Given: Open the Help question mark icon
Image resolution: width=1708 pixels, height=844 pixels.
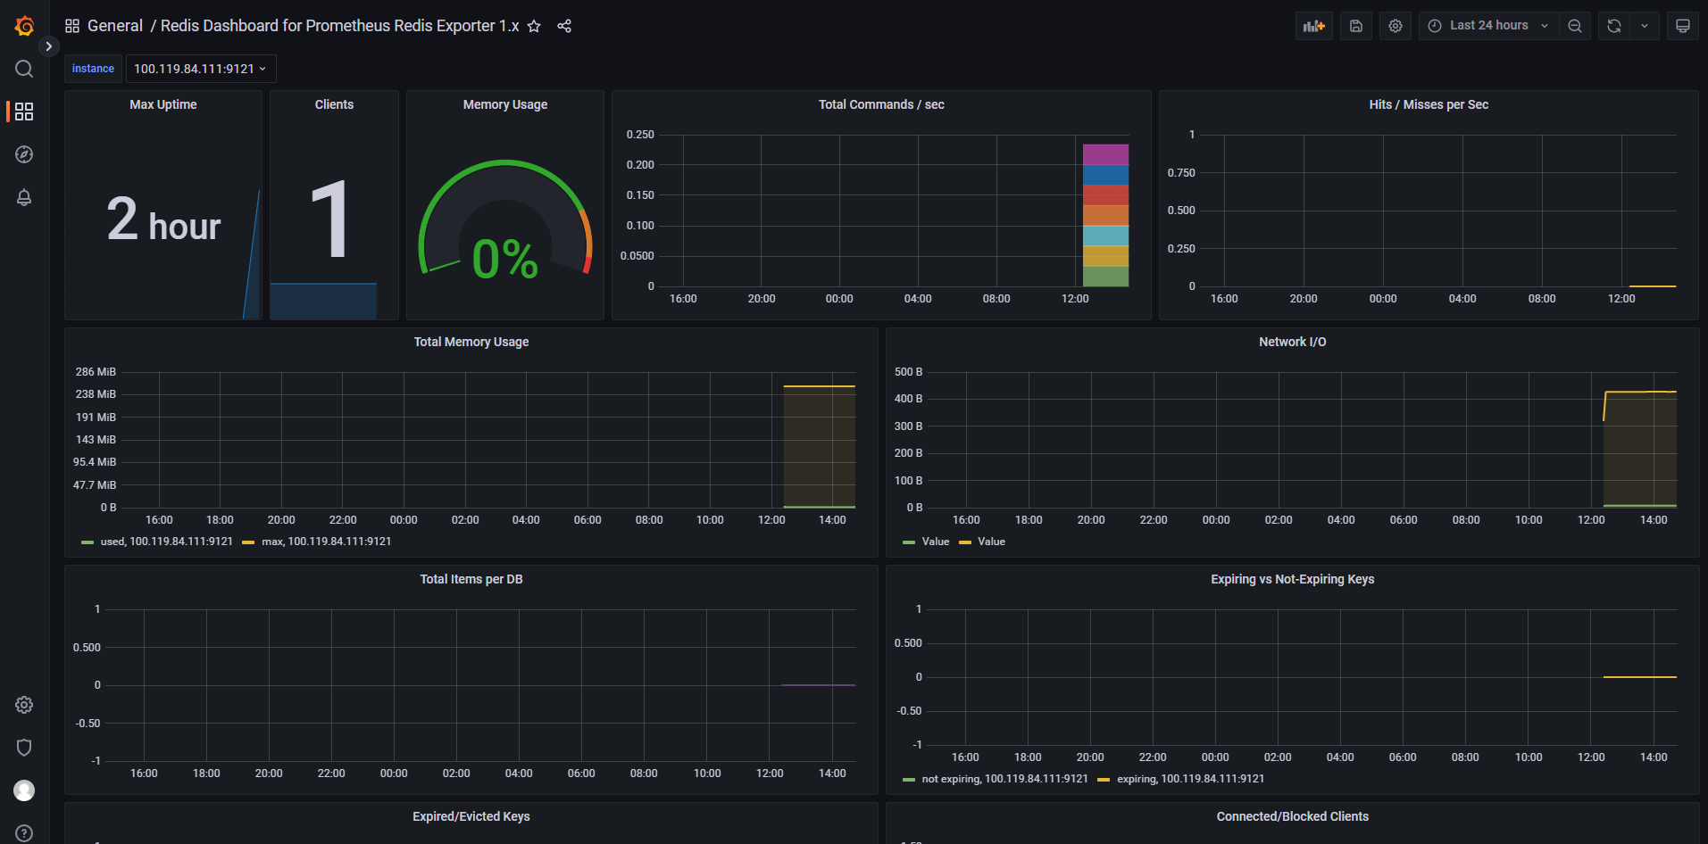Looking at the screenshot, I should [x=24, y=833].
